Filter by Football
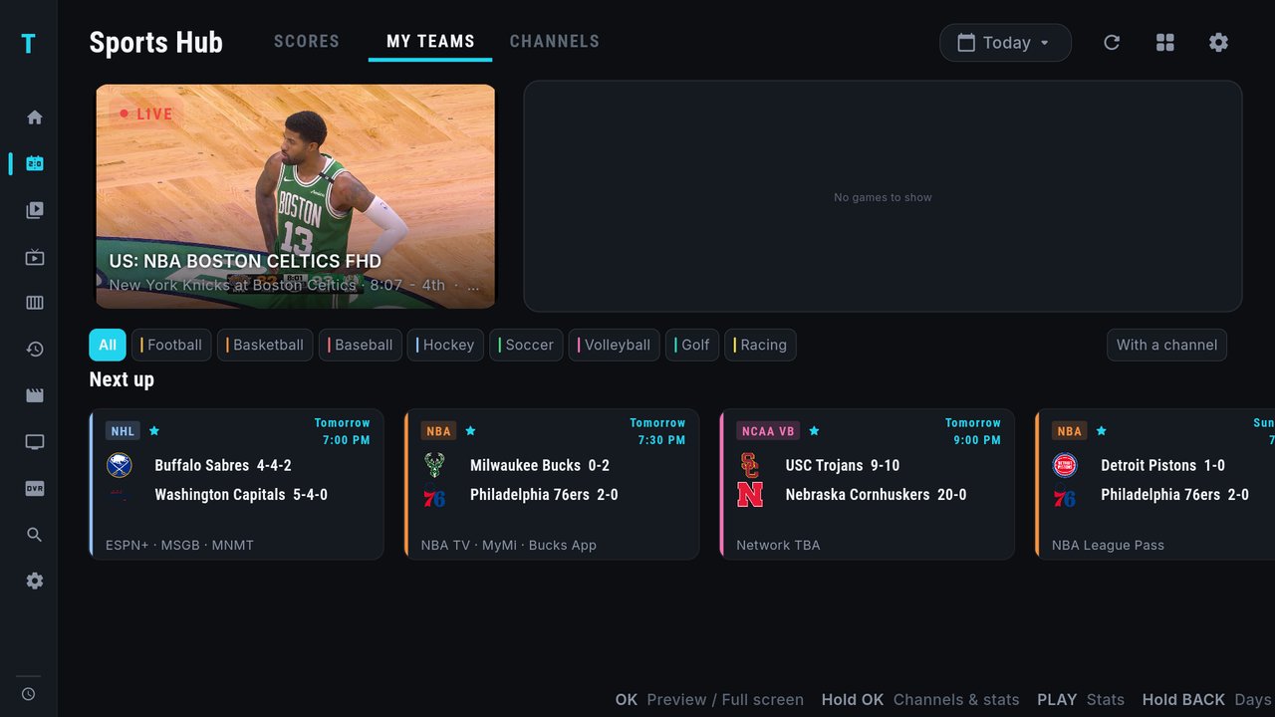Image resolution: width=1275 pixels, height=717 pixels. click(x=172, y=345)
